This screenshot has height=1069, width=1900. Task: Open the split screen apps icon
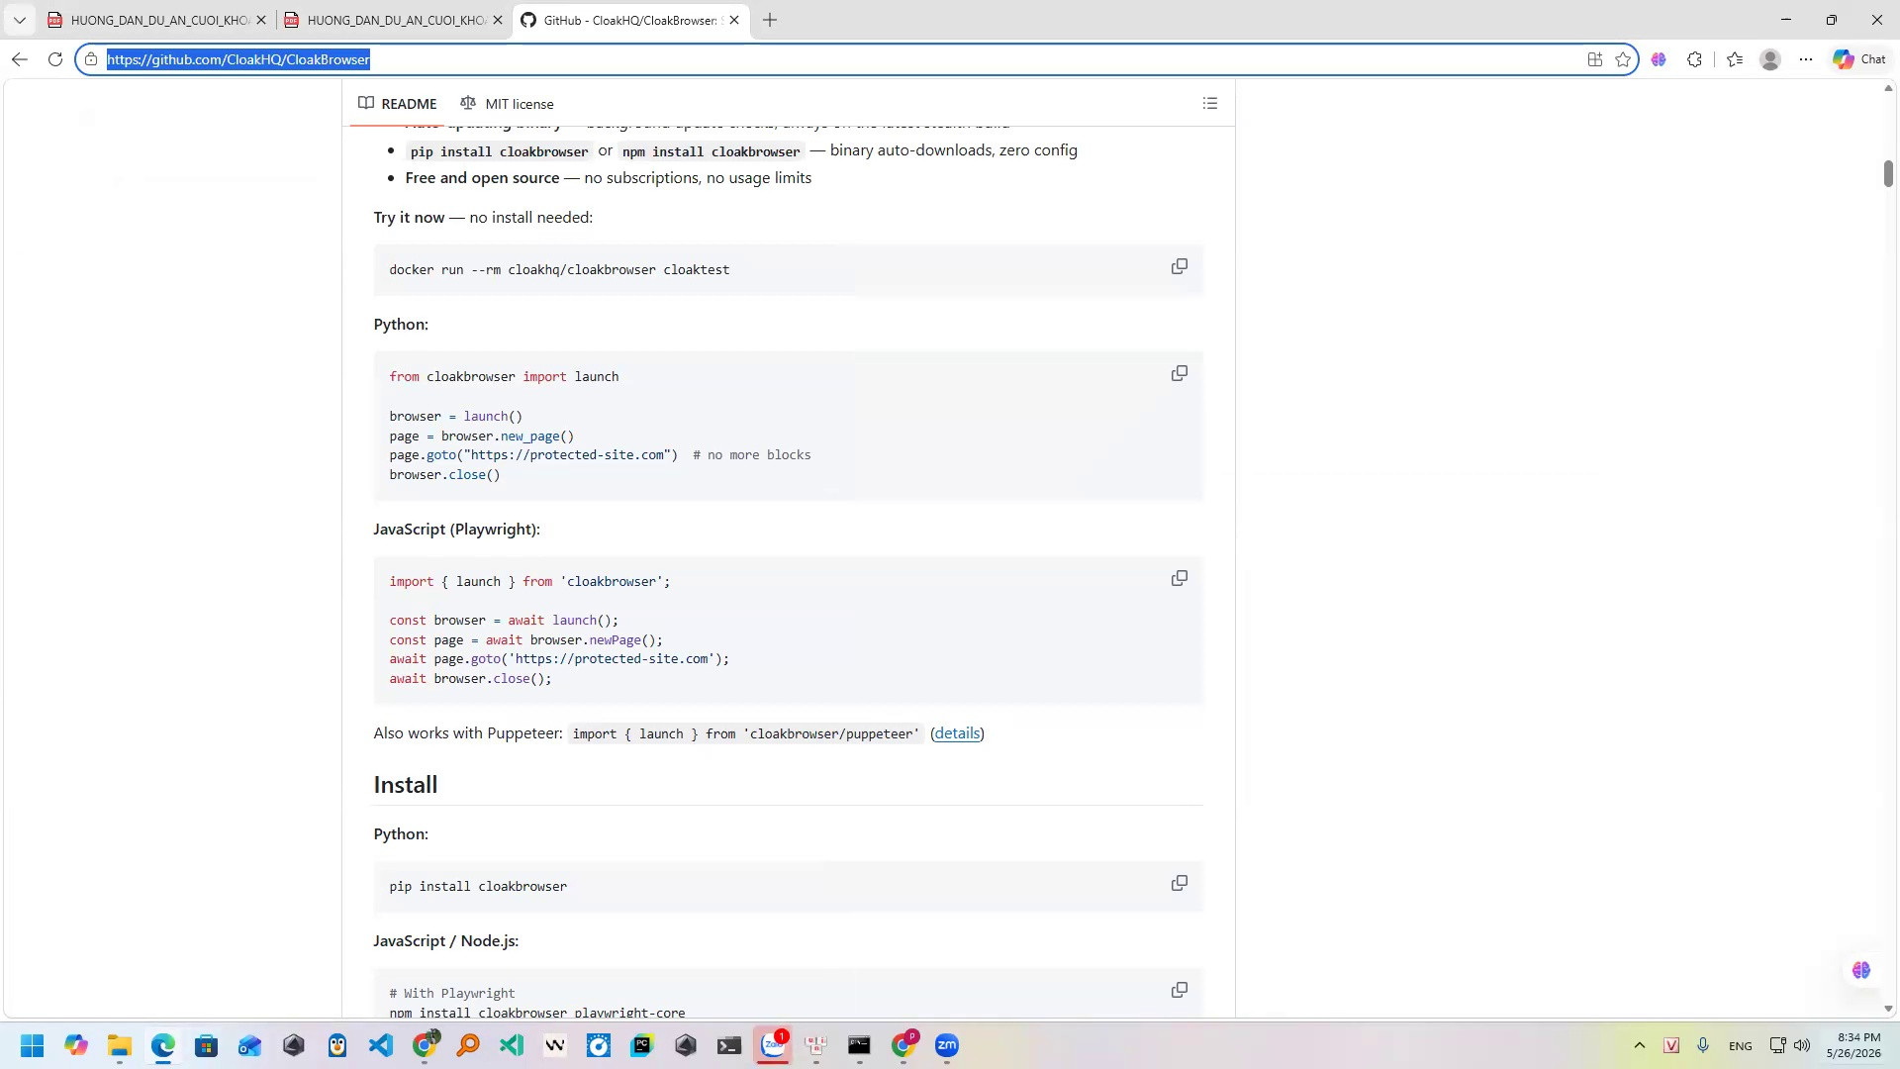coord(1594,59)
